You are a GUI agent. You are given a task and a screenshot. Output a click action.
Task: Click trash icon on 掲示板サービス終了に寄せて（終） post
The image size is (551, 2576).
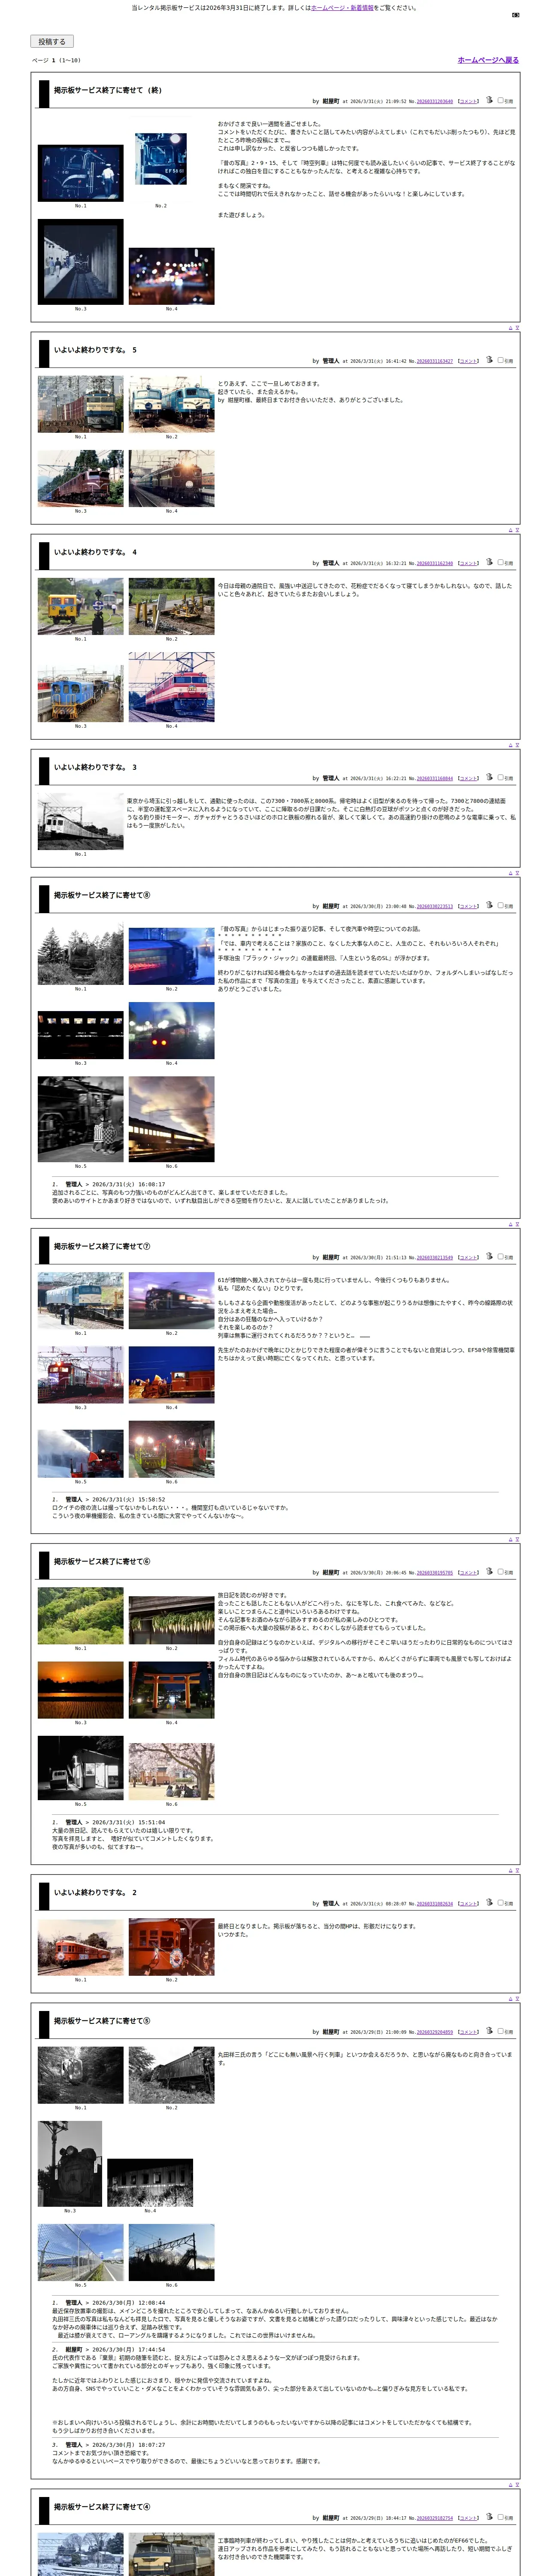[x=489, y=100]
